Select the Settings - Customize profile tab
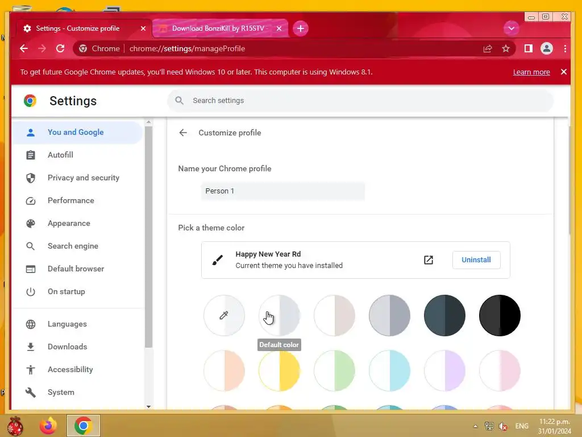Viewport: 582px width, 437px height. (x=84, y=28)
